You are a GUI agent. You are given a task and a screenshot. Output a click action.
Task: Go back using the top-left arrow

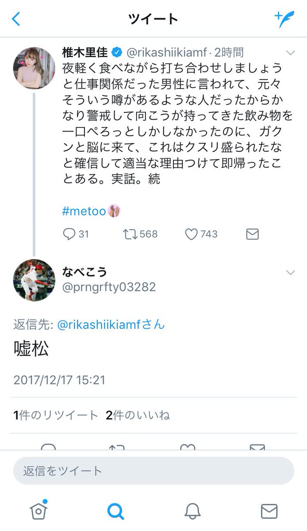pos(16,19)
